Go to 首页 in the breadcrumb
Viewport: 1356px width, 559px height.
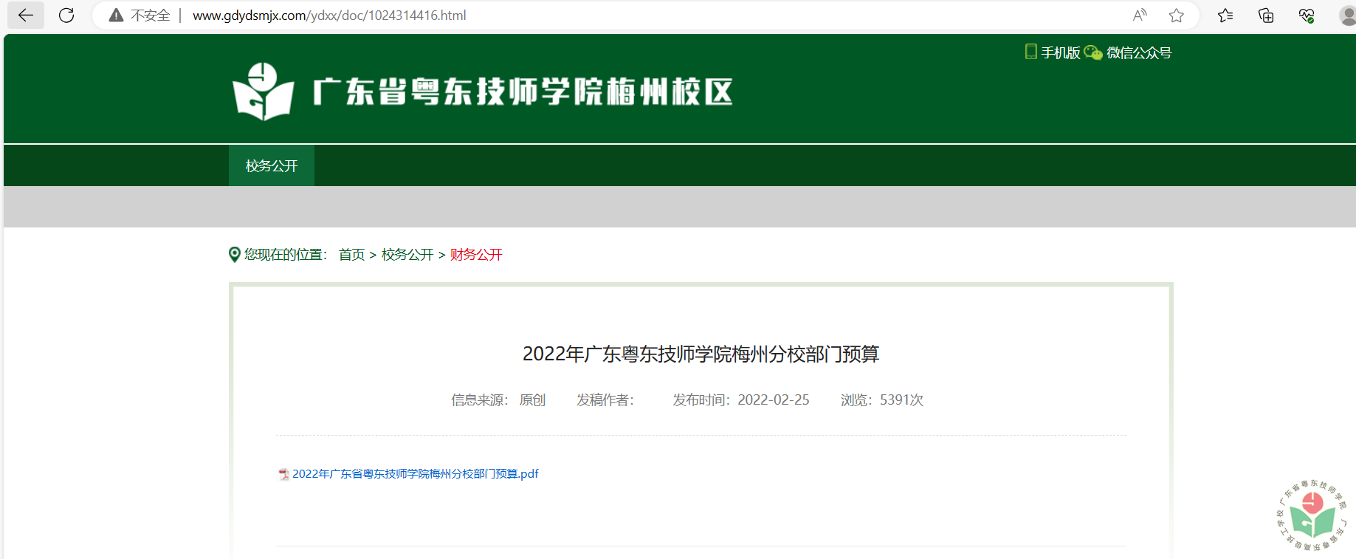click(351, 255)
